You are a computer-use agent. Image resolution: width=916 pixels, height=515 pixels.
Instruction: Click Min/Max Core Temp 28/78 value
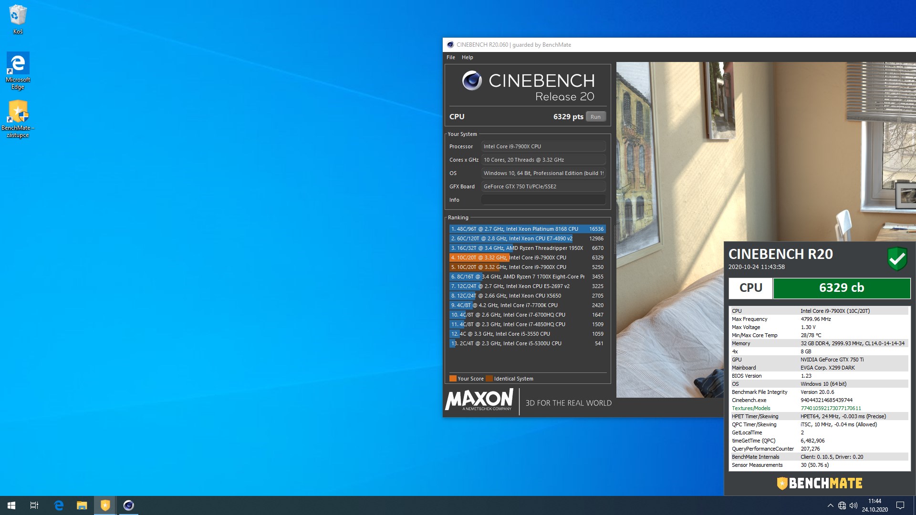(811, 335)
